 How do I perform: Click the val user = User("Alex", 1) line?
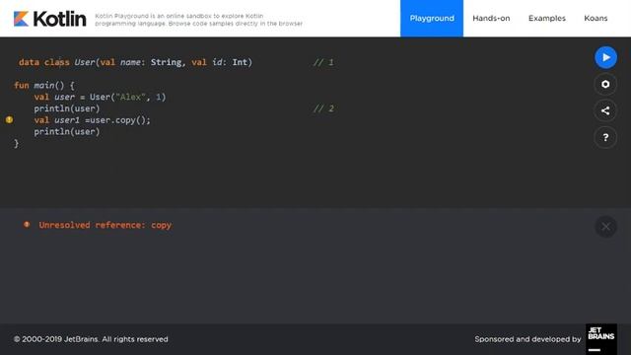tap(100, 97)
